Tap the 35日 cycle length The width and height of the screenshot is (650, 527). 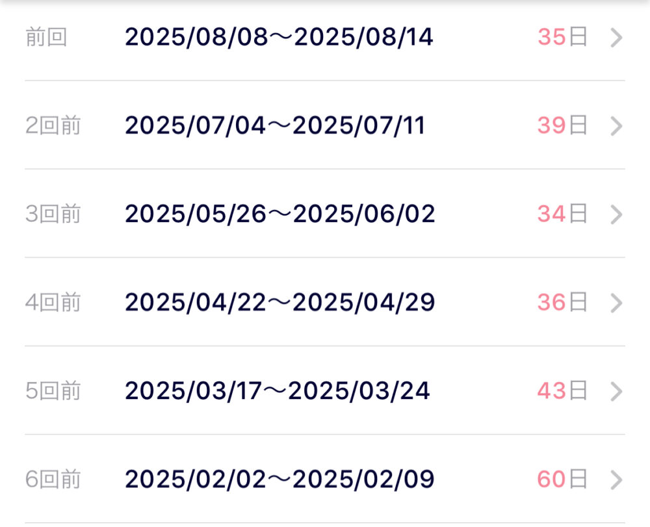[x=562, y=37]
